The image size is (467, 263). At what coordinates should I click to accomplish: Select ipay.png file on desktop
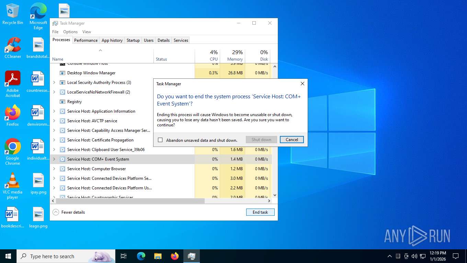click(x=38, y=184)
